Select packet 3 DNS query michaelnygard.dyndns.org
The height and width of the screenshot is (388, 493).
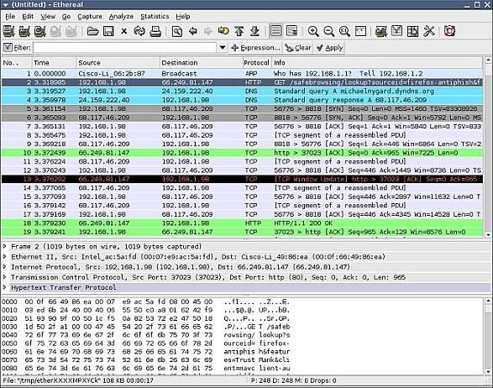tap(242, 92)
